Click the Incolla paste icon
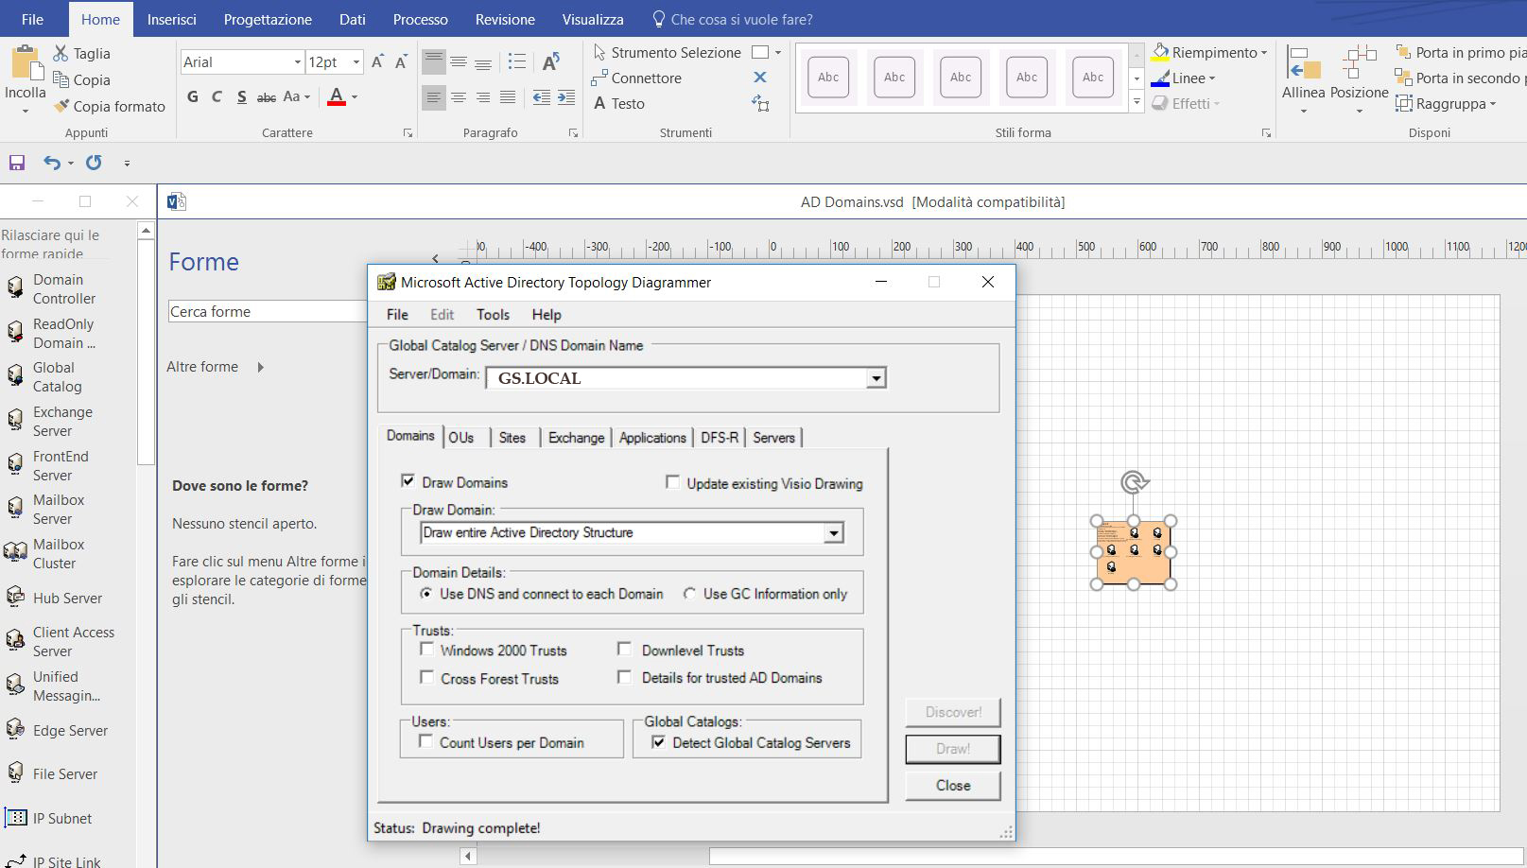 [x=26, y=62]
